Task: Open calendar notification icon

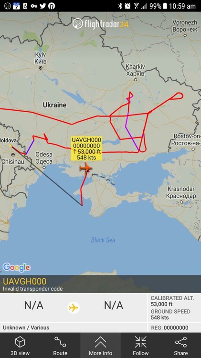Action: (16, 6)
